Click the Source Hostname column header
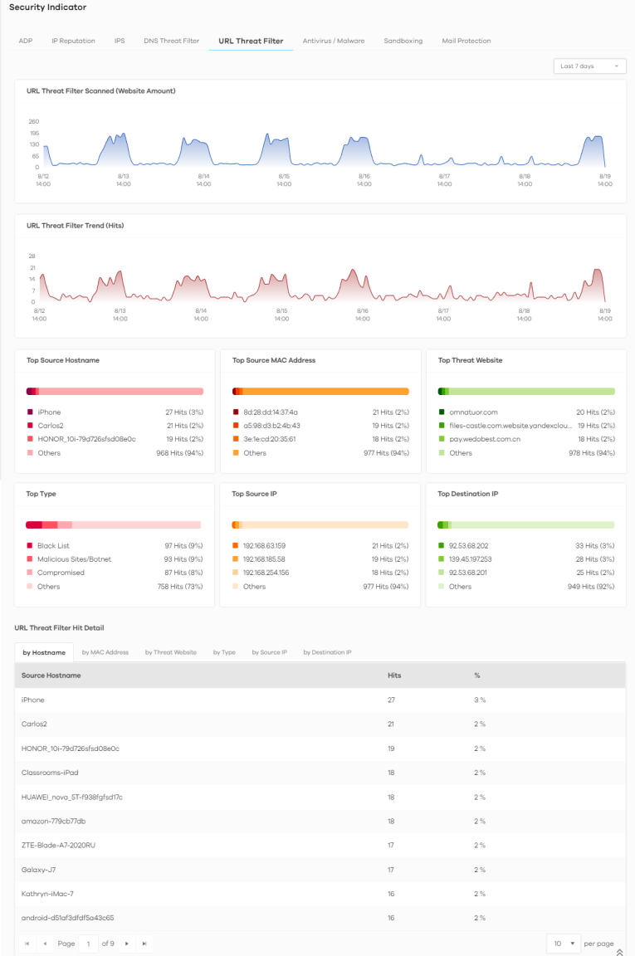This screenshot has width=635, height=956. click(x=51, y=676)
